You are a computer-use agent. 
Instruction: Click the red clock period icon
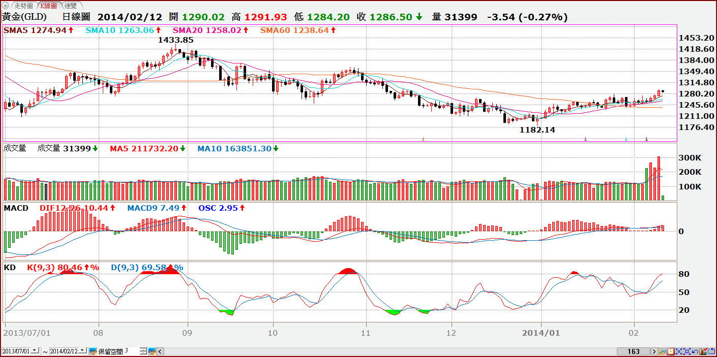pyautogui.click(x=671, y=351)
